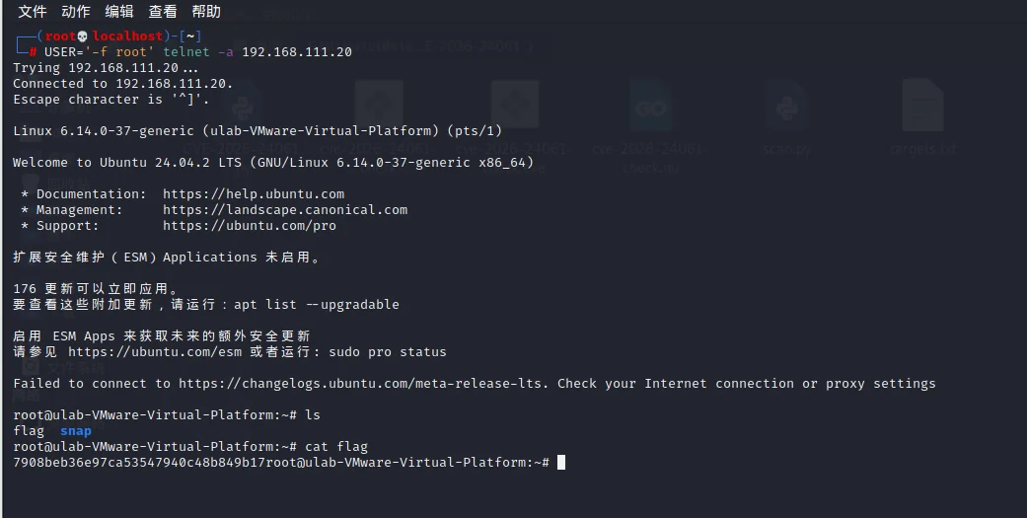Click the flag hash 7908beb36e97... output
This screenshot has width=1027, height=518.
tap(139, 463)
